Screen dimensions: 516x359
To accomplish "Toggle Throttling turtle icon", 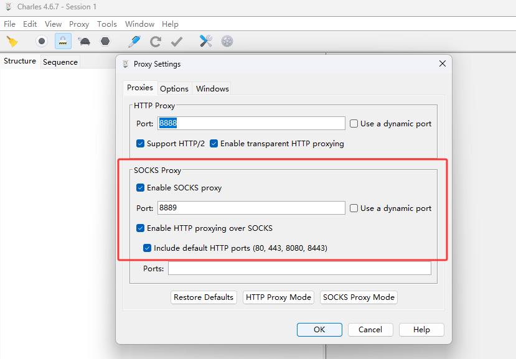I will pyautogui.click(x=84, y=41).
